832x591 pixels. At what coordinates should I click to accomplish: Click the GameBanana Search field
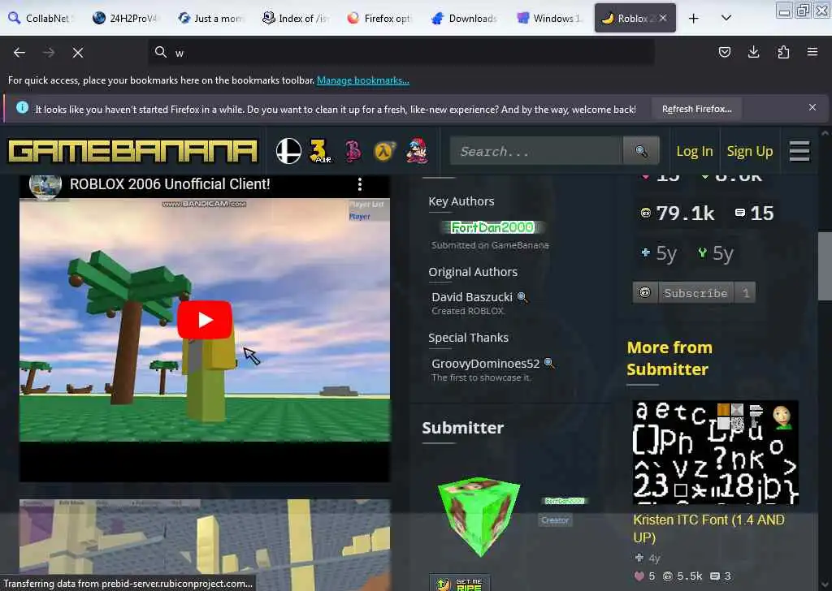pyautogui.click(x=536, y=152)
